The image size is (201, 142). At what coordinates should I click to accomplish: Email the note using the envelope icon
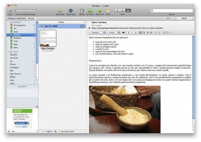[108, 11]
